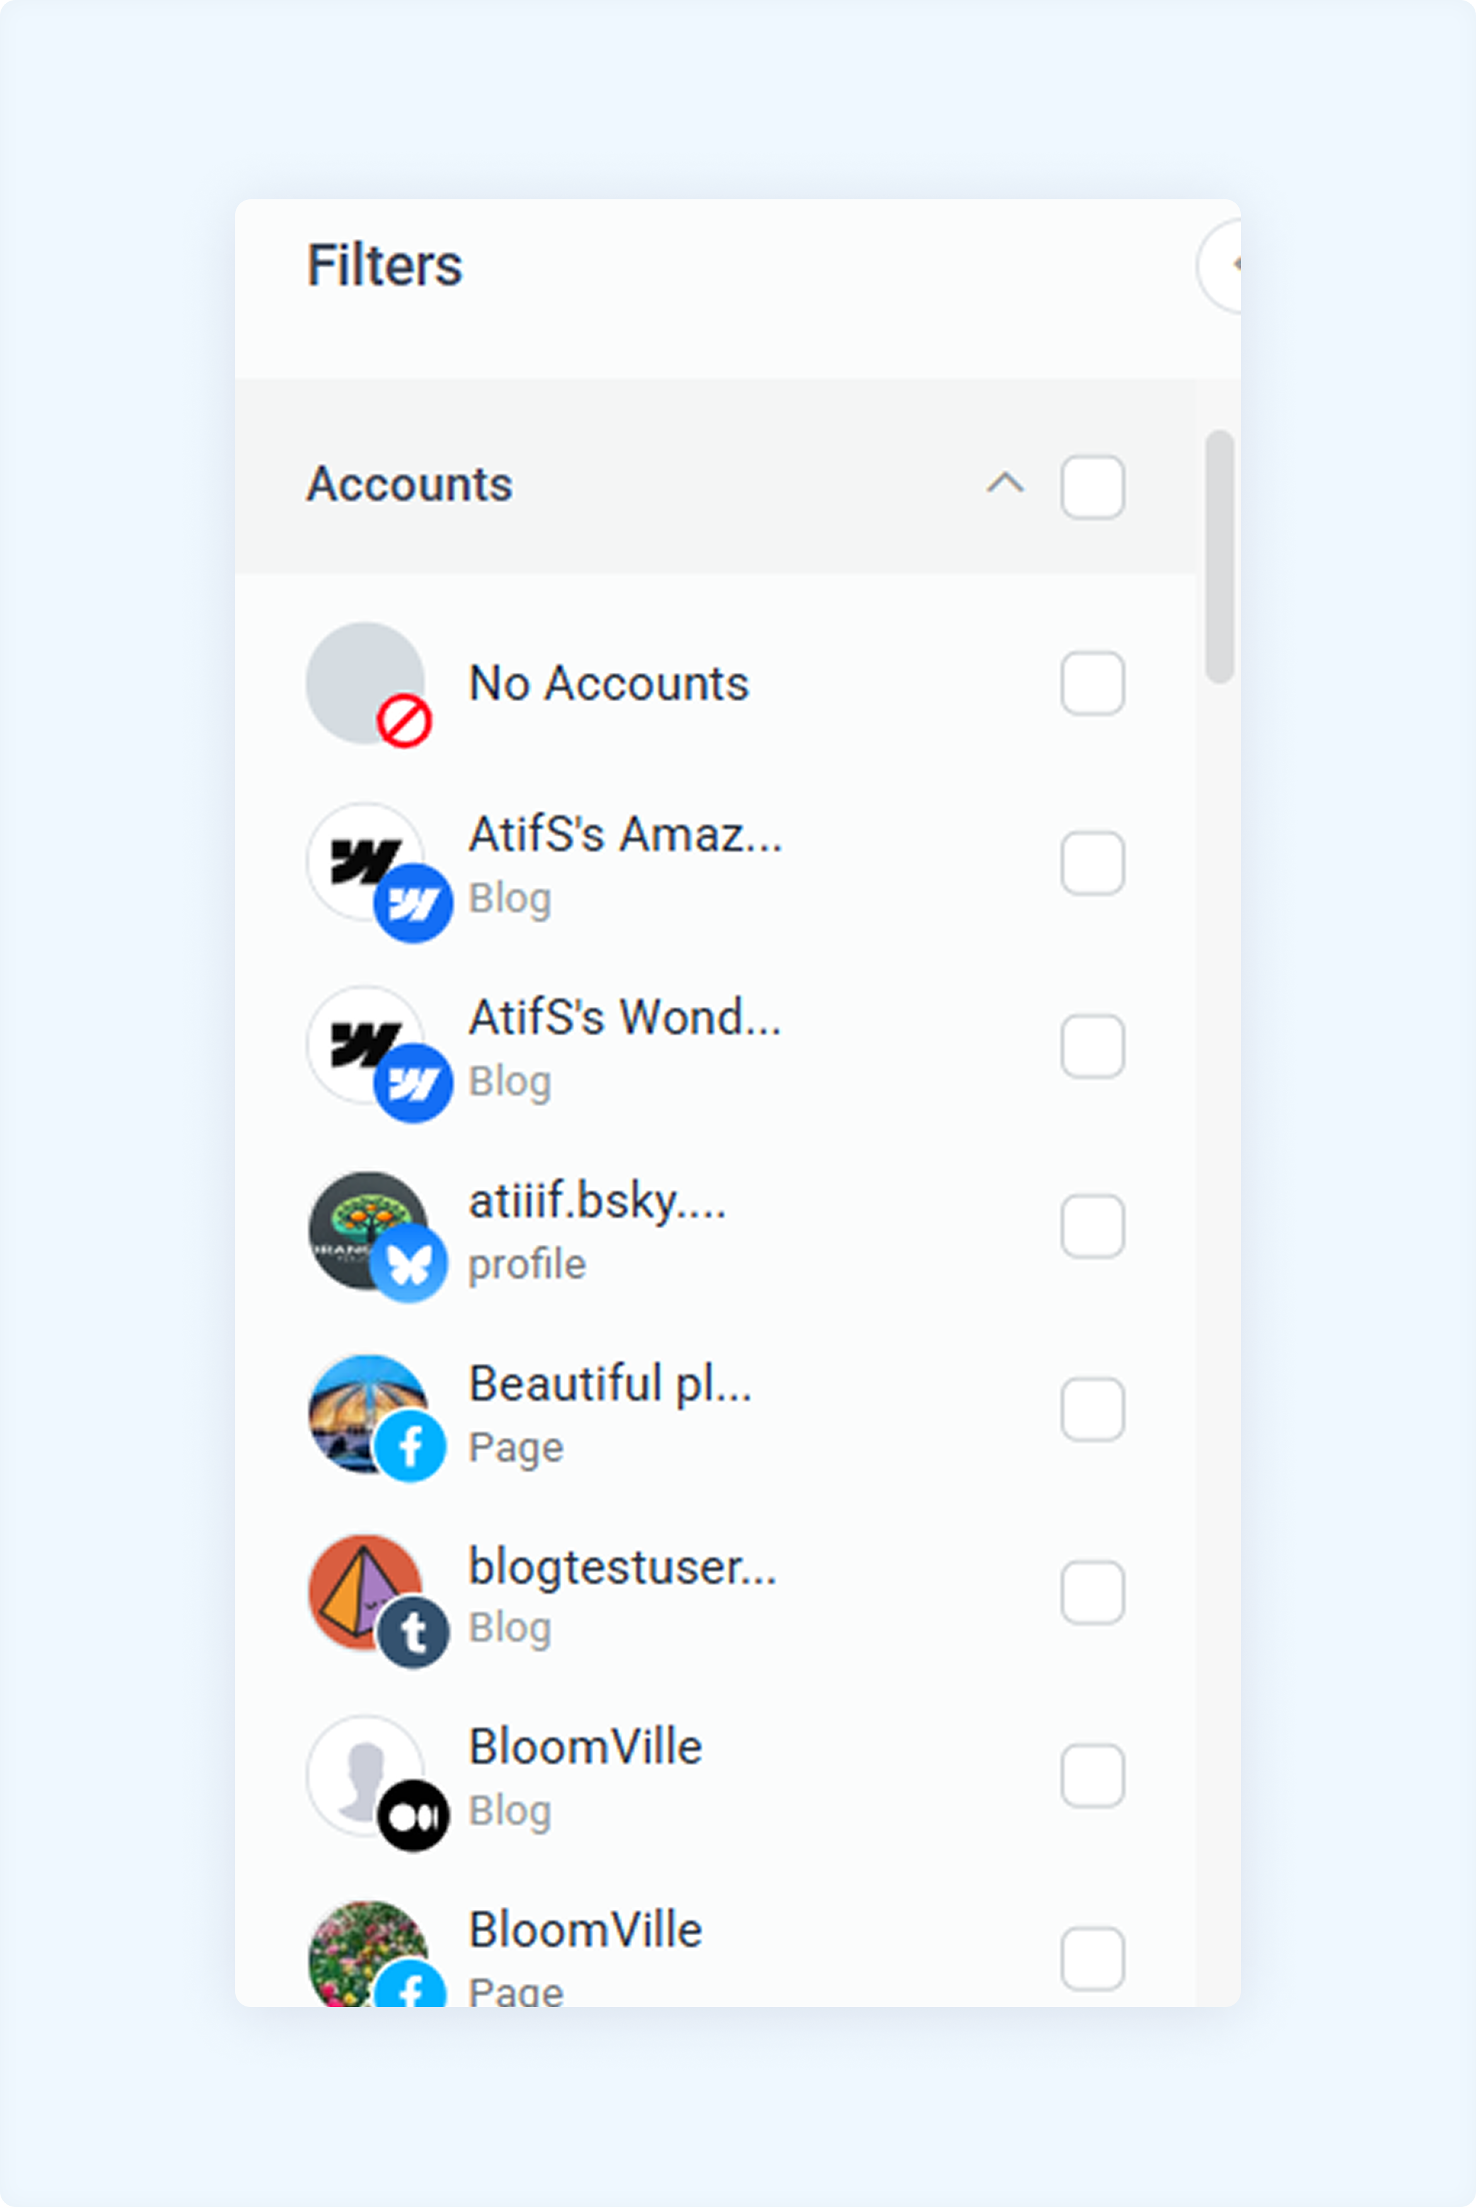Click the BloomVille Facebook page flower avatar

point(368,1954)
